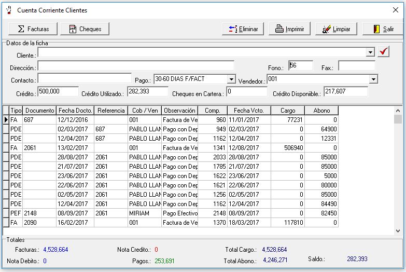
Task: Click the application icon in title bar
Action: click(x=8, y=10)
